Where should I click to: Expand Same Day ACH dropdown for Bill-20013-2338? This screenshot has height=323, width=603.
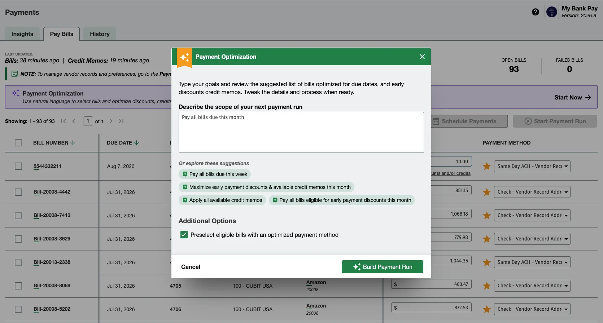(x=532, y=262)
